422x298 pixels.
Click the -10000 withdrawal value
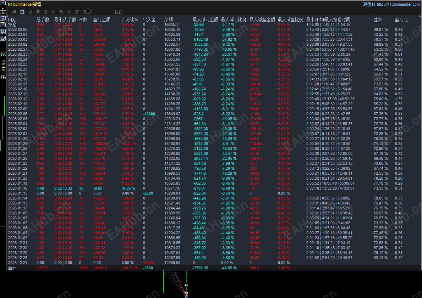pyautogui.click(x=149, y=114)
